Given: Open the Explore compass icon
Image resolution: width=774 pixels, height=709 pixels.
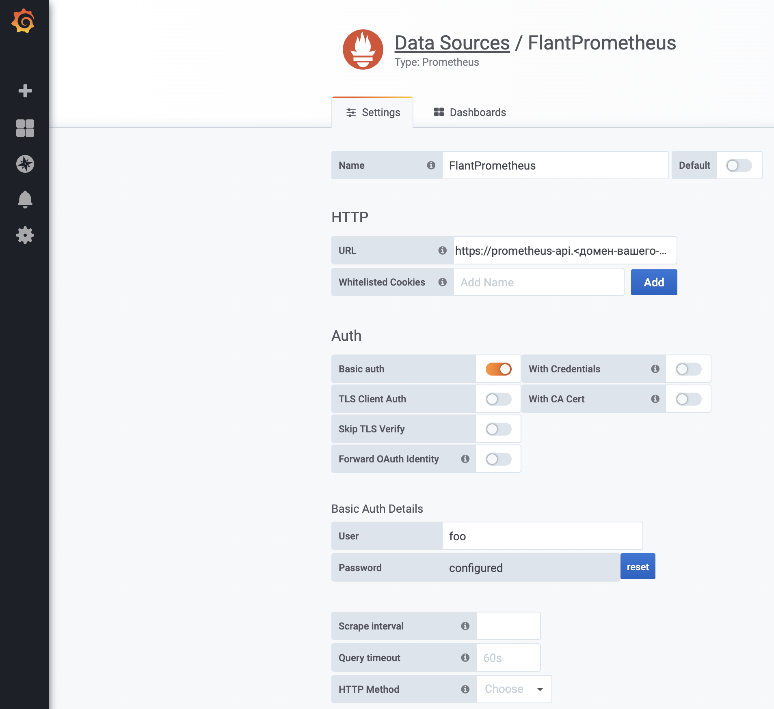Looking at the screenshot, I should coord(25,164).
